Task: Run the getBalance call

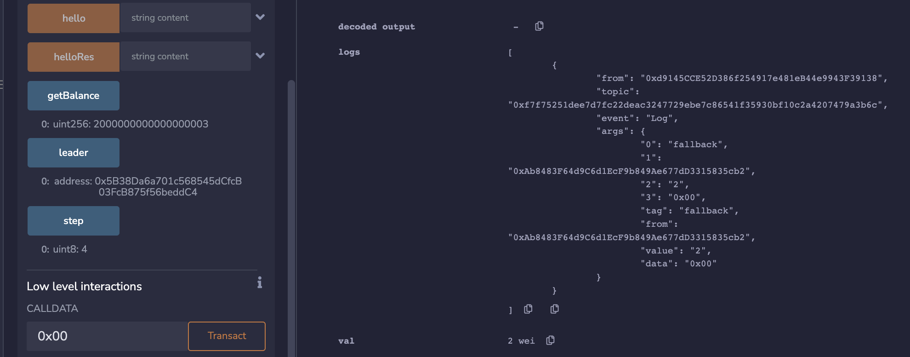Action: click(74, 96)
